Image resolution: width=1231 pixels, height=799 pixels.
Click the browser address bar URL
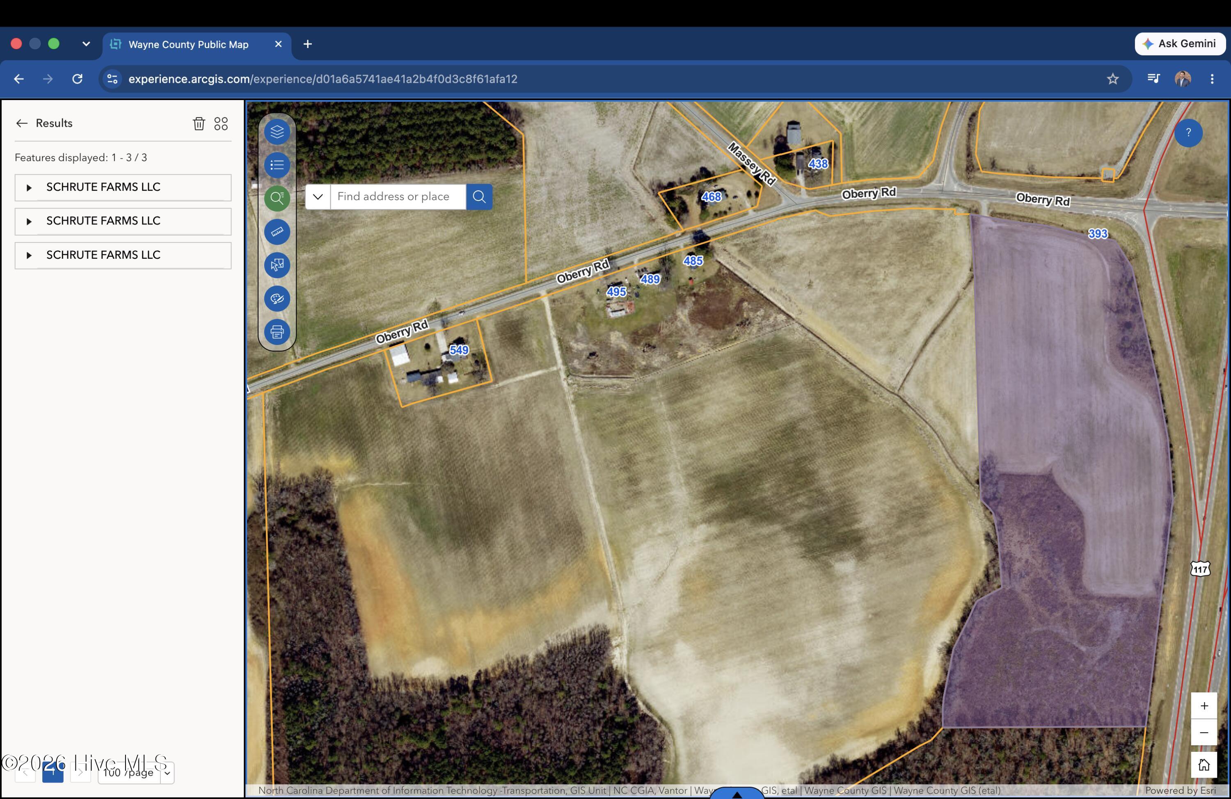[323, 79]
